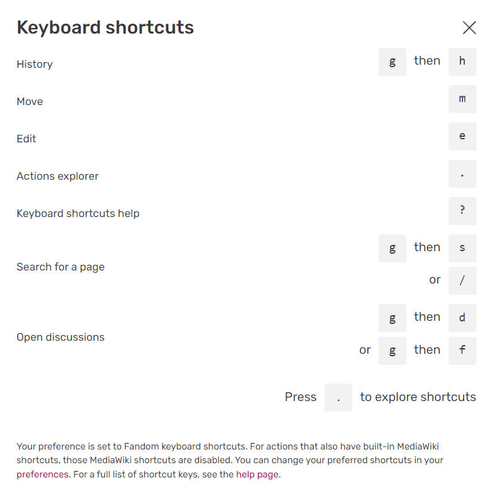
Task: Click the Actions explorer label
Action: click(x=58, y=176)
